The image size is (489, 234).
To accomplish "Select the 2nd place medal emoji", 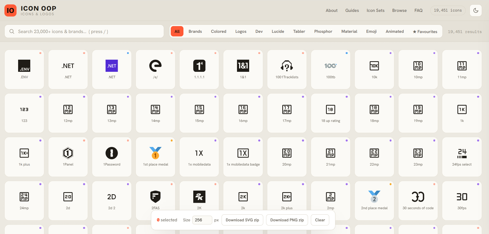I will click(374, 201).
